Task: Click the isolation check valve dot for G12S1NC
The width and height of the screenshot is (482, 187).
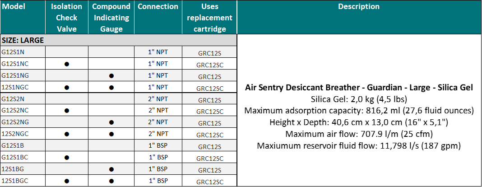Action: click(66, 64)
